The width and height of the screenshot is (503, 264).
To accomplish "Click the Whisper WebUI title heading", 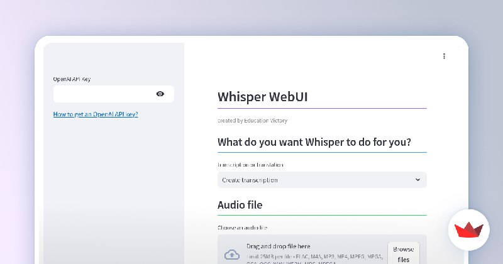I will pyautogui.click(x=263, y=97).
